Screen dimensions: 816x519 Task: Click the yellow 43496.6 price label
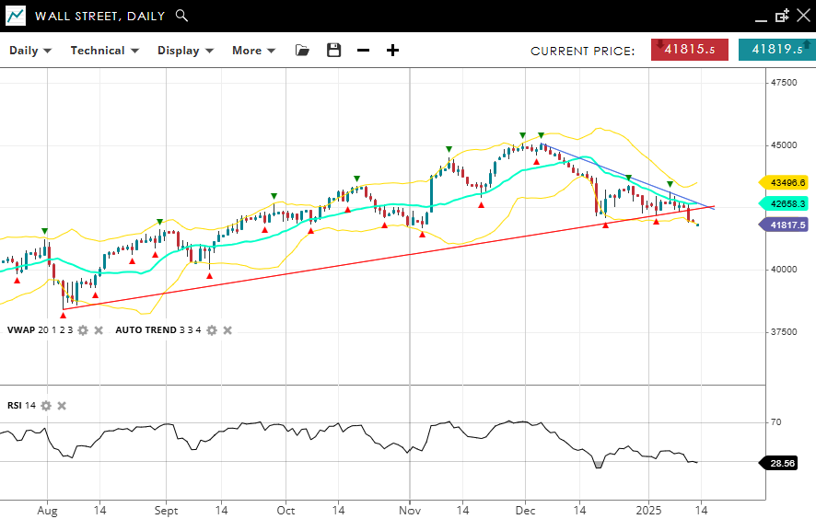[784, 183]
